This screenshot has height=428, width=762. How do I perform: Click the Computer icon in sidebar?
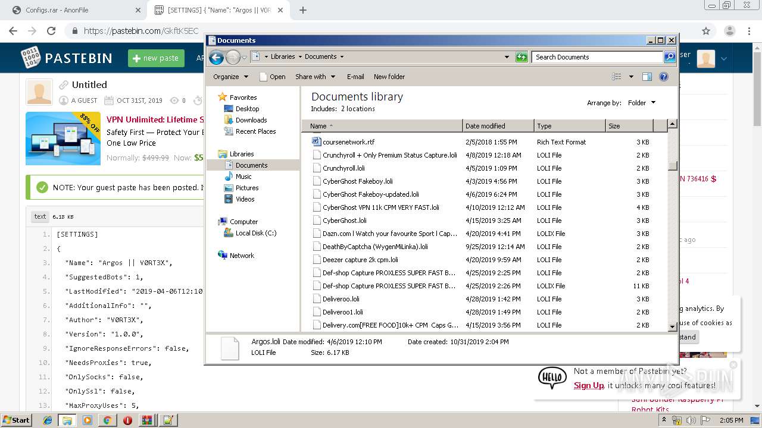click(223, 222)
